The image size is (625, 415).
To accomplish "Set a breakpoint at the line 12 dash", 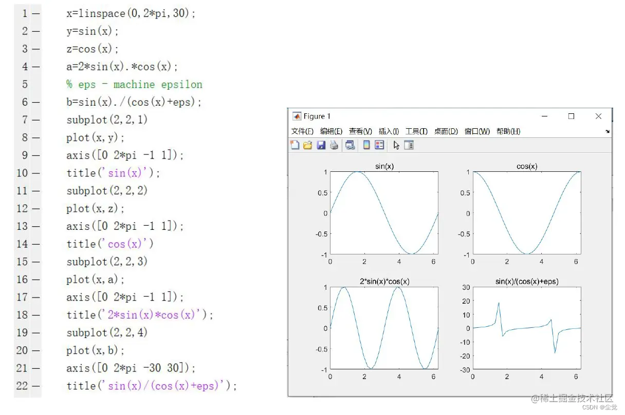I will [35, 209].
